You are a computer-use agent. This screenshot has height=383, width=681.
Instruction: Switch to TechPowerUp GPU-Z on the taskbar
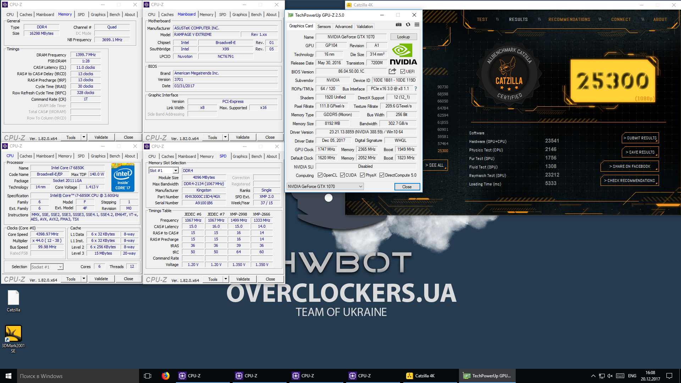487,376
